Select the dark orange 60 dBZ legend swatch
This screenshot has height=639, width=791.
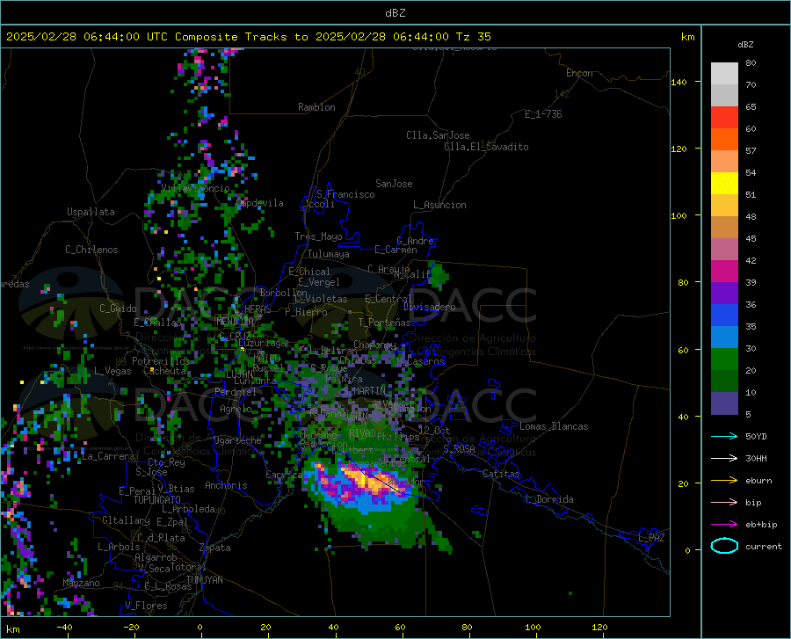(724, 139)
